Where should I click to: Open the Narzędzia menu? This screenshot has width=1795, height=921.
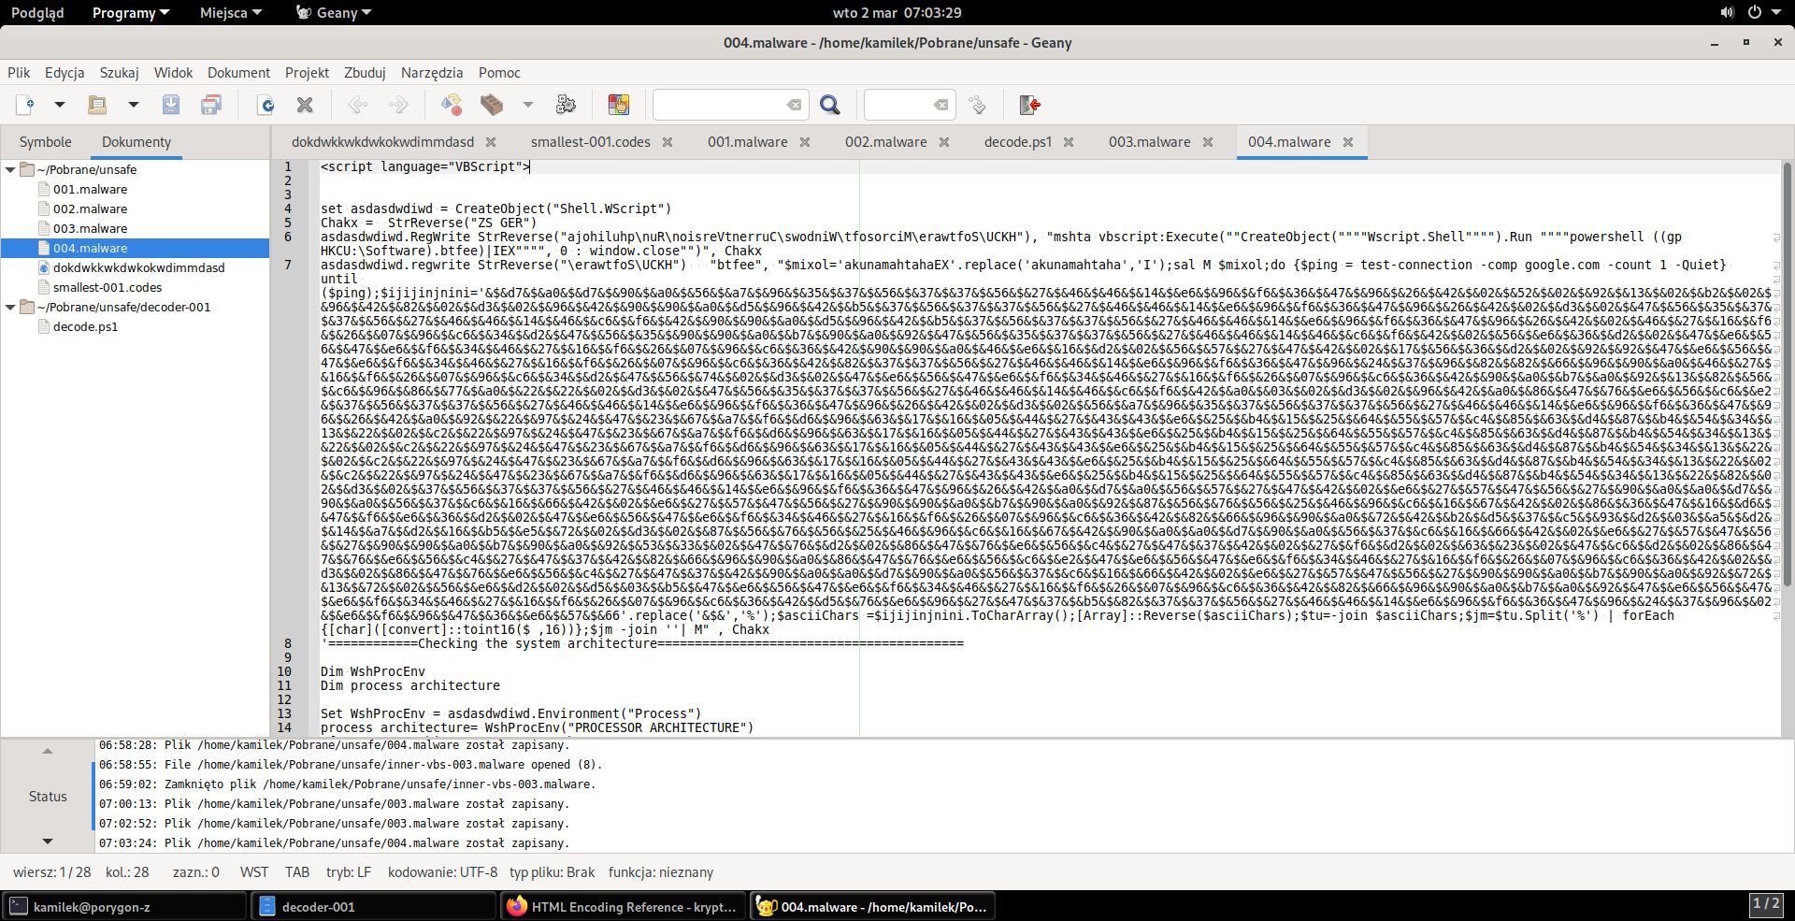pos(432,73)
